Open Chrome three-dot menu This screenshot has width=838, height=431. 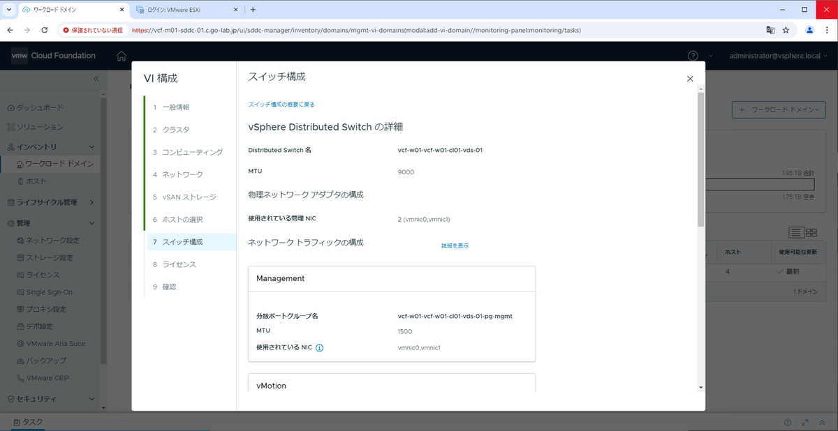pos(826,30)
